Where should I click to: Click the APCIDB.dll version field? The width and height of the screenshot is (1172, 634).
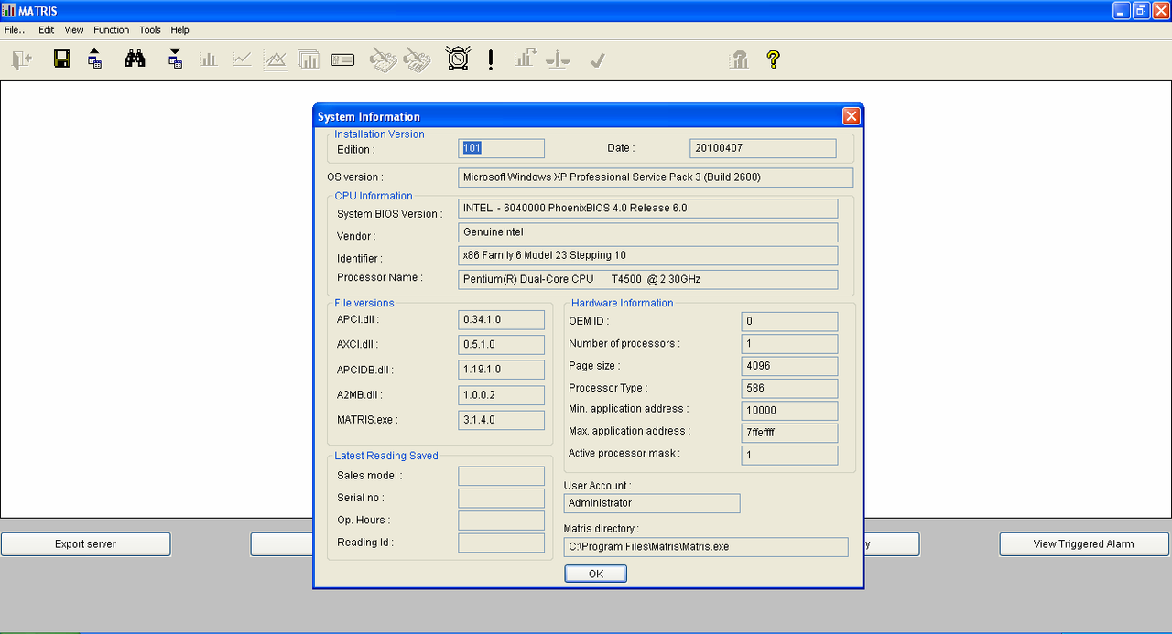click(x=502, y=370)
